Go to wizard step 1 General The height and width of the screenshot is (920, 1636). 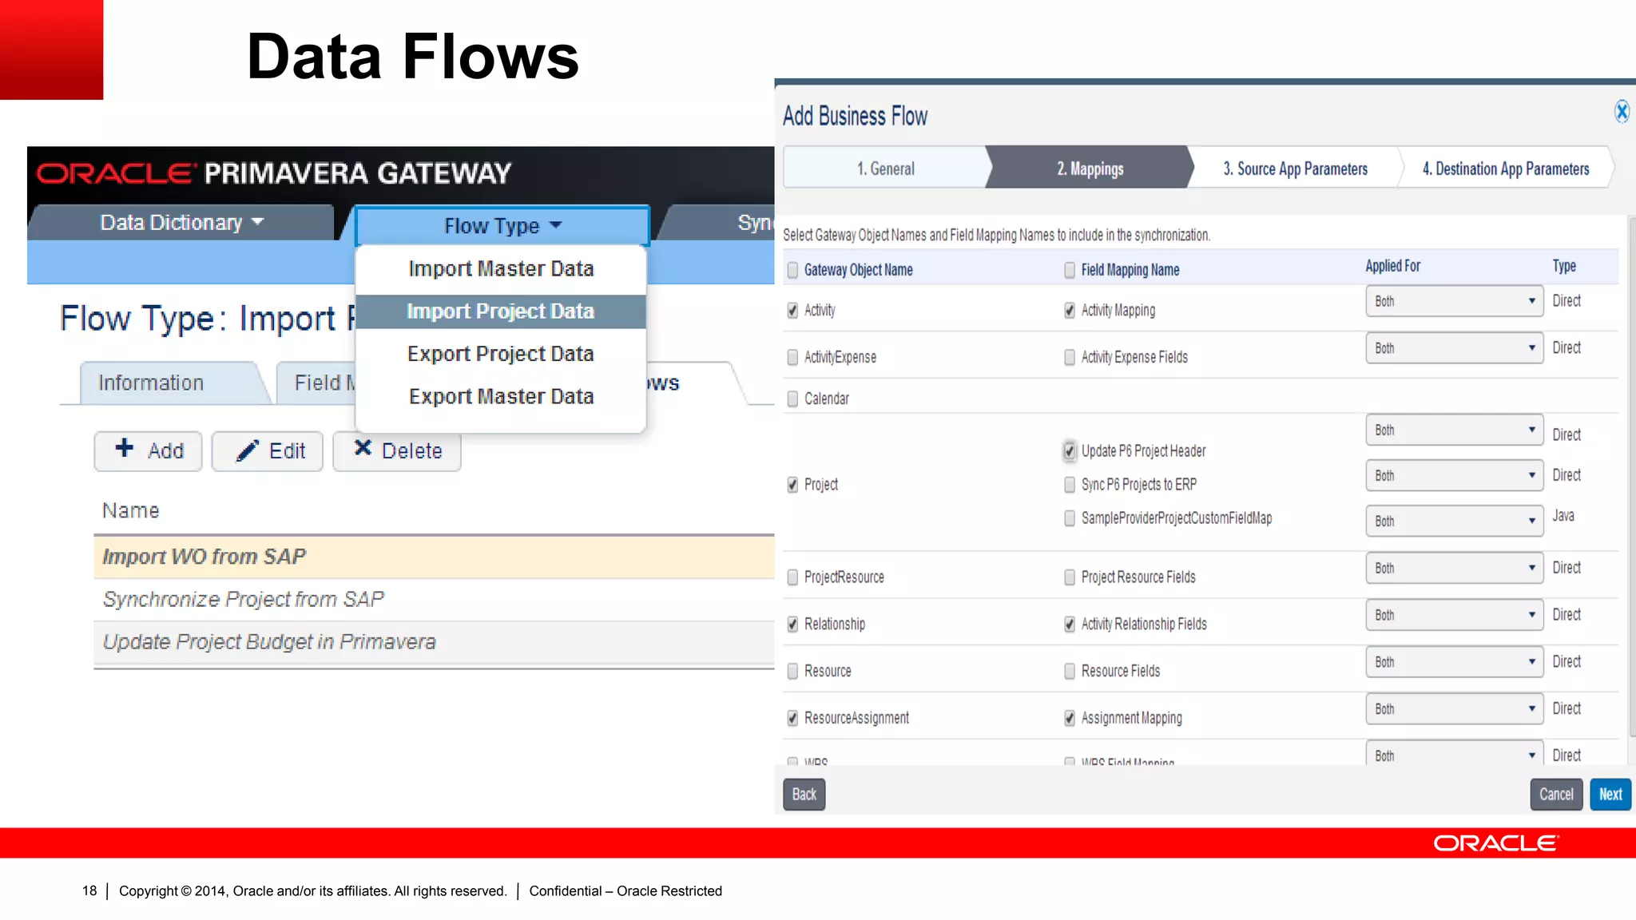pos(886,169)
